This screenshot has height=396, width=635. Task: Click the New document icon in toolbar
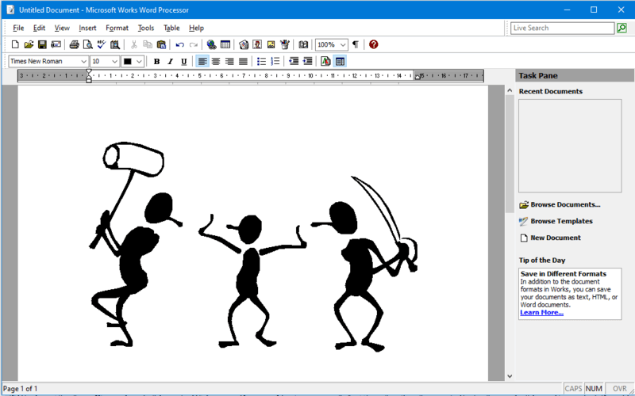tap(15, 45)
